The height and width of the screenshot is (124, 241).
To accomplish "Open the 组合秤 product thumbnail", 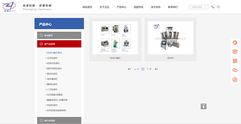I will click(x=170, y=38).
